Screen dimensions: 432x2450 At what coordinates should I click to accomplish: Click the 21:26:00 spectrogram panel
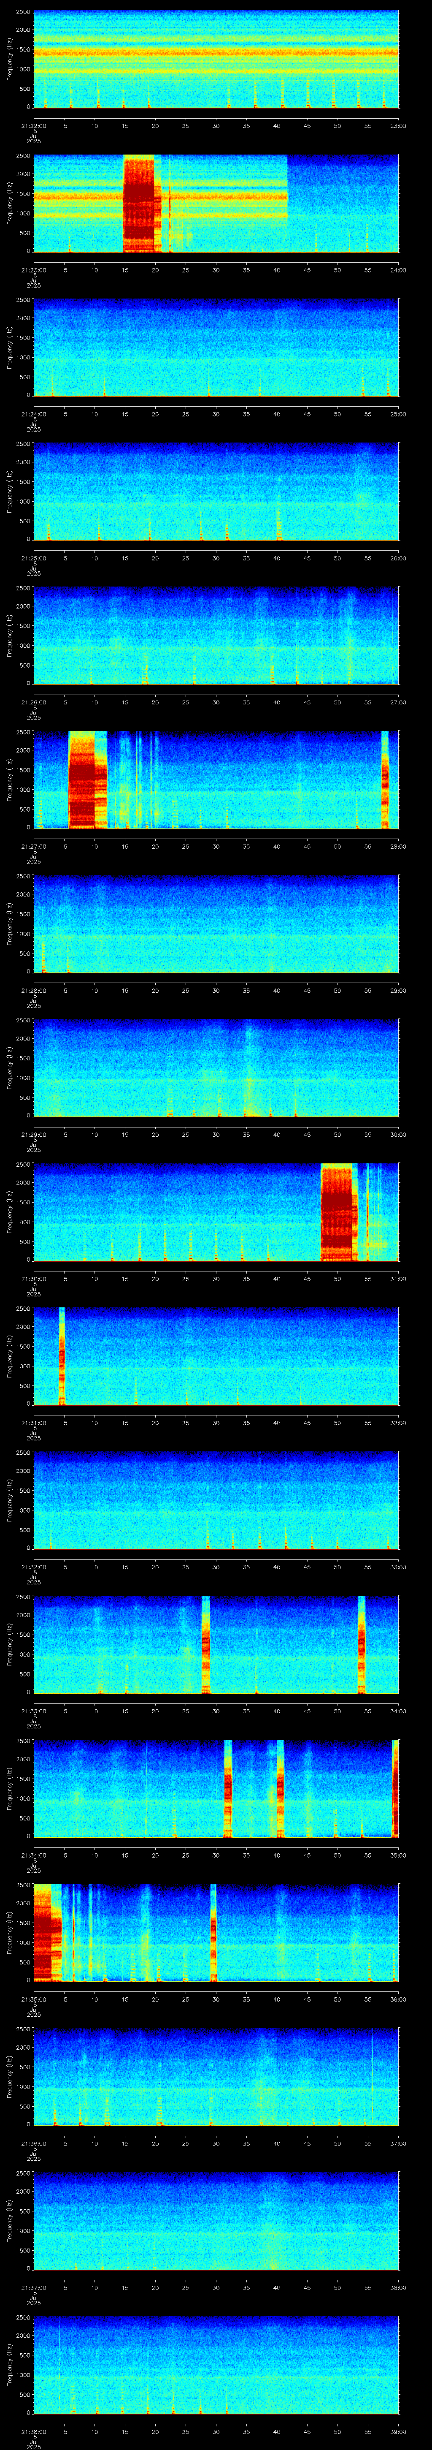[216, 636]
